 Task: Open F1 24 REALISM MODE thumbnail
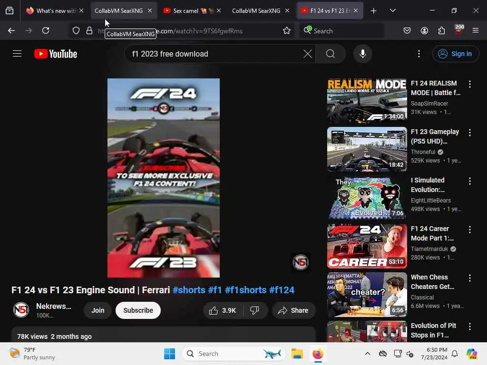pyautogui.click(x=367, y=101)
